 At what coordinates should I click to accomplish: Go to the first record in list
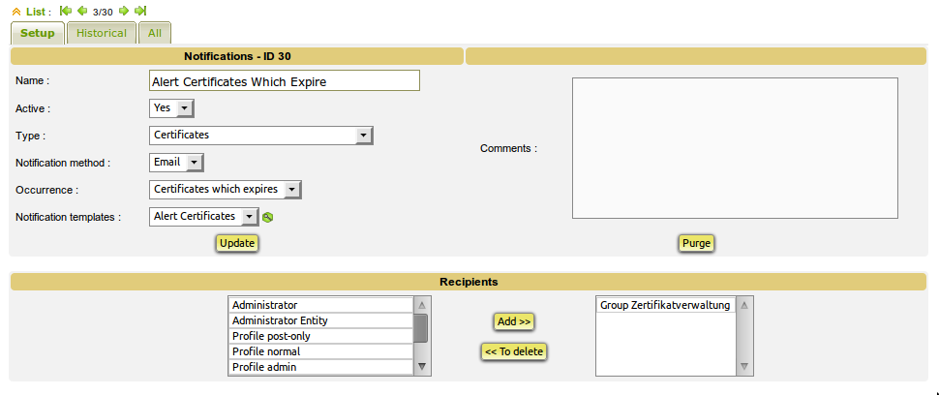(x=65, y=11)
